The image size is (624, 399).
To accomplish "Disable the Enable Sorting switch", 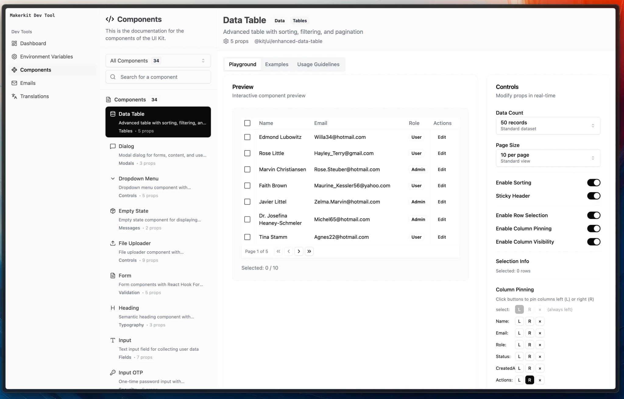I will click(593, 183).
